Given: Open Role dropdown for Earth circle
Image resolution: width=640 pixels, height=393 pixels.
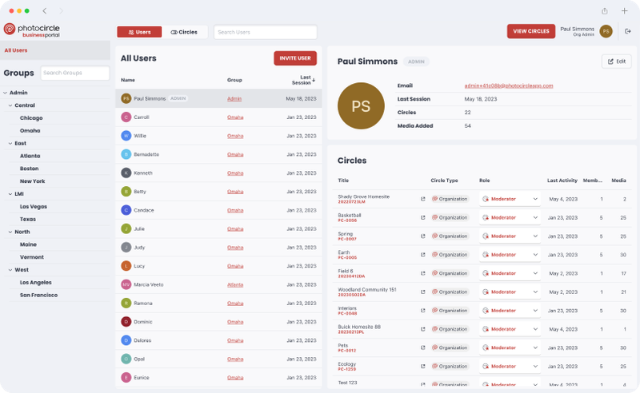Looking at the screenshot, I should (510, 255).
